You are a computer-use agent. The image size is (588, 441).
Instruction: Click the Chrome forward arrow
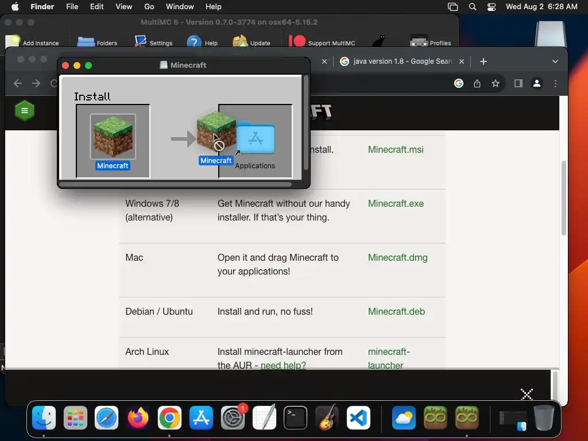pyautogui.click(x=36, y=83)
